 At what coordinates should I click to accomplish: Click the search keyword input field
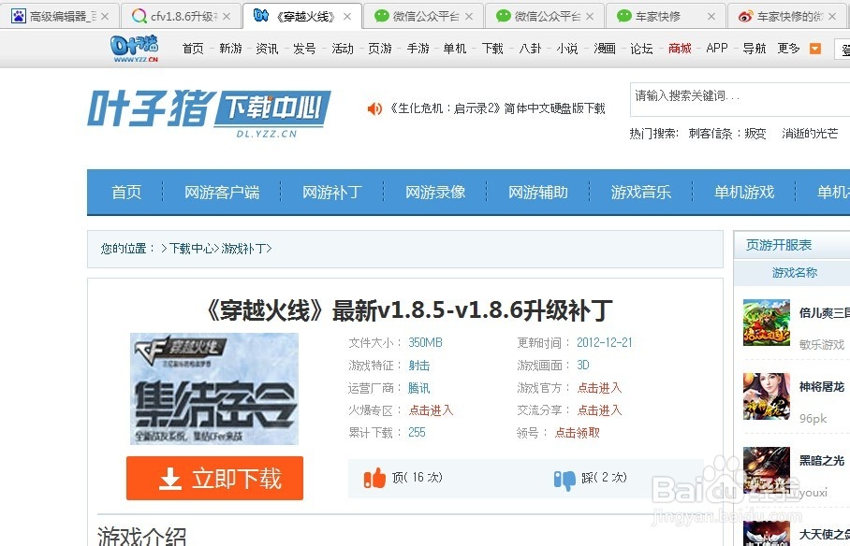(740, 100)
